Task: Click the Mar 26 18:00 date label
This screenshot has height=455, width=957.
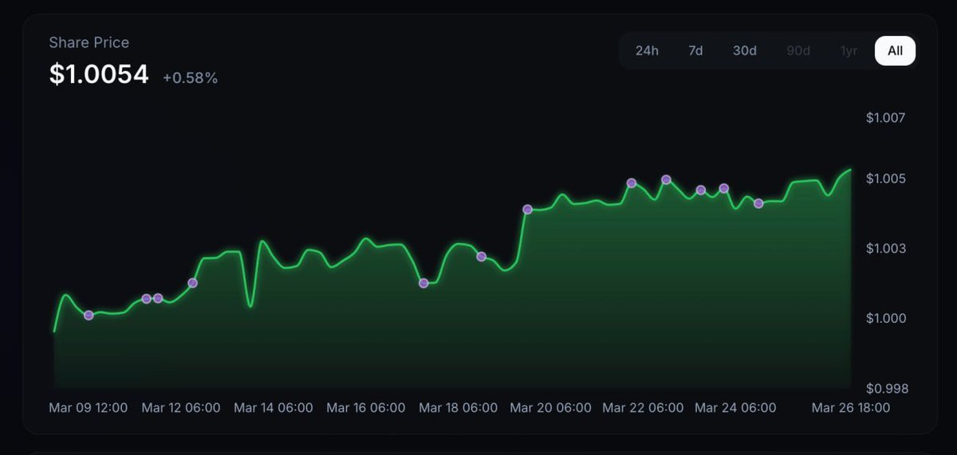Action: coord(851,408)
